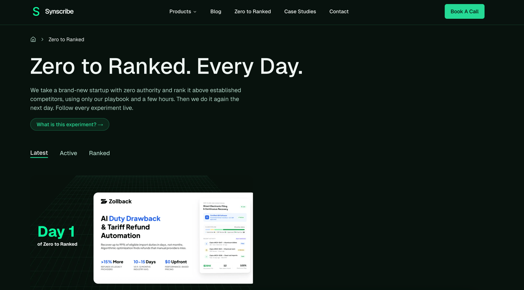Open the Contact page
The height and width of the screenshot is (290, 524).
(339, 11)
